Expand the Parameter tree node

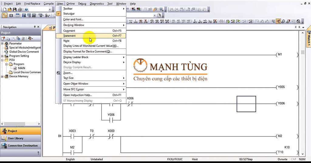click(2, 44)
